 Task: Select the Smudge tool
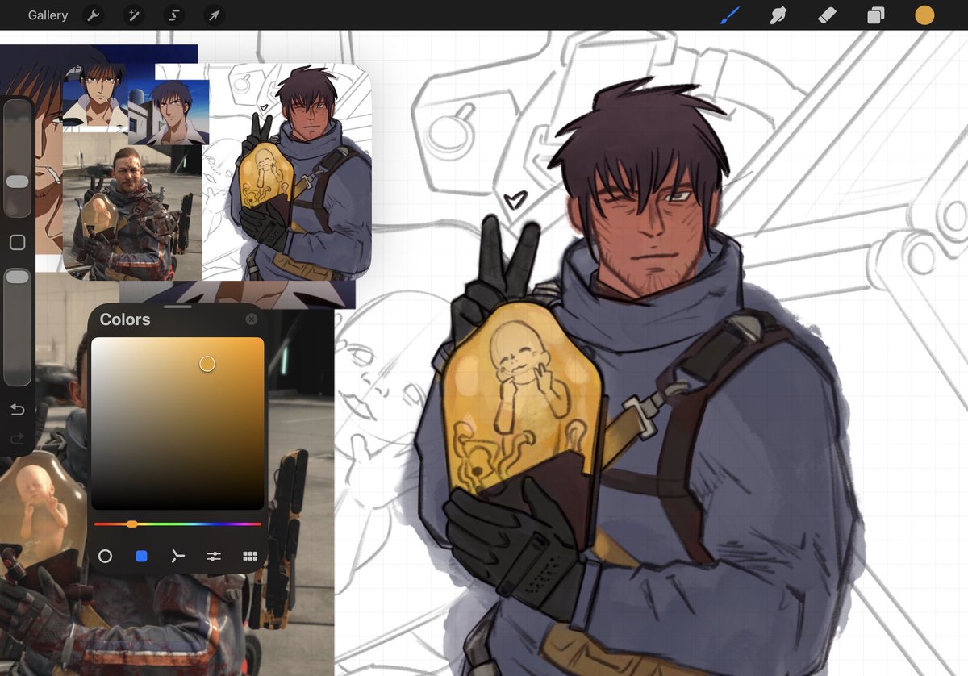pos(778,15)
